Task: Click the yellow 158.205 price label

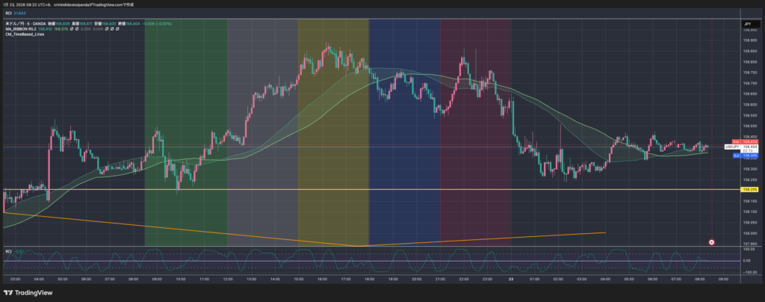Action: tap(749, 189)
